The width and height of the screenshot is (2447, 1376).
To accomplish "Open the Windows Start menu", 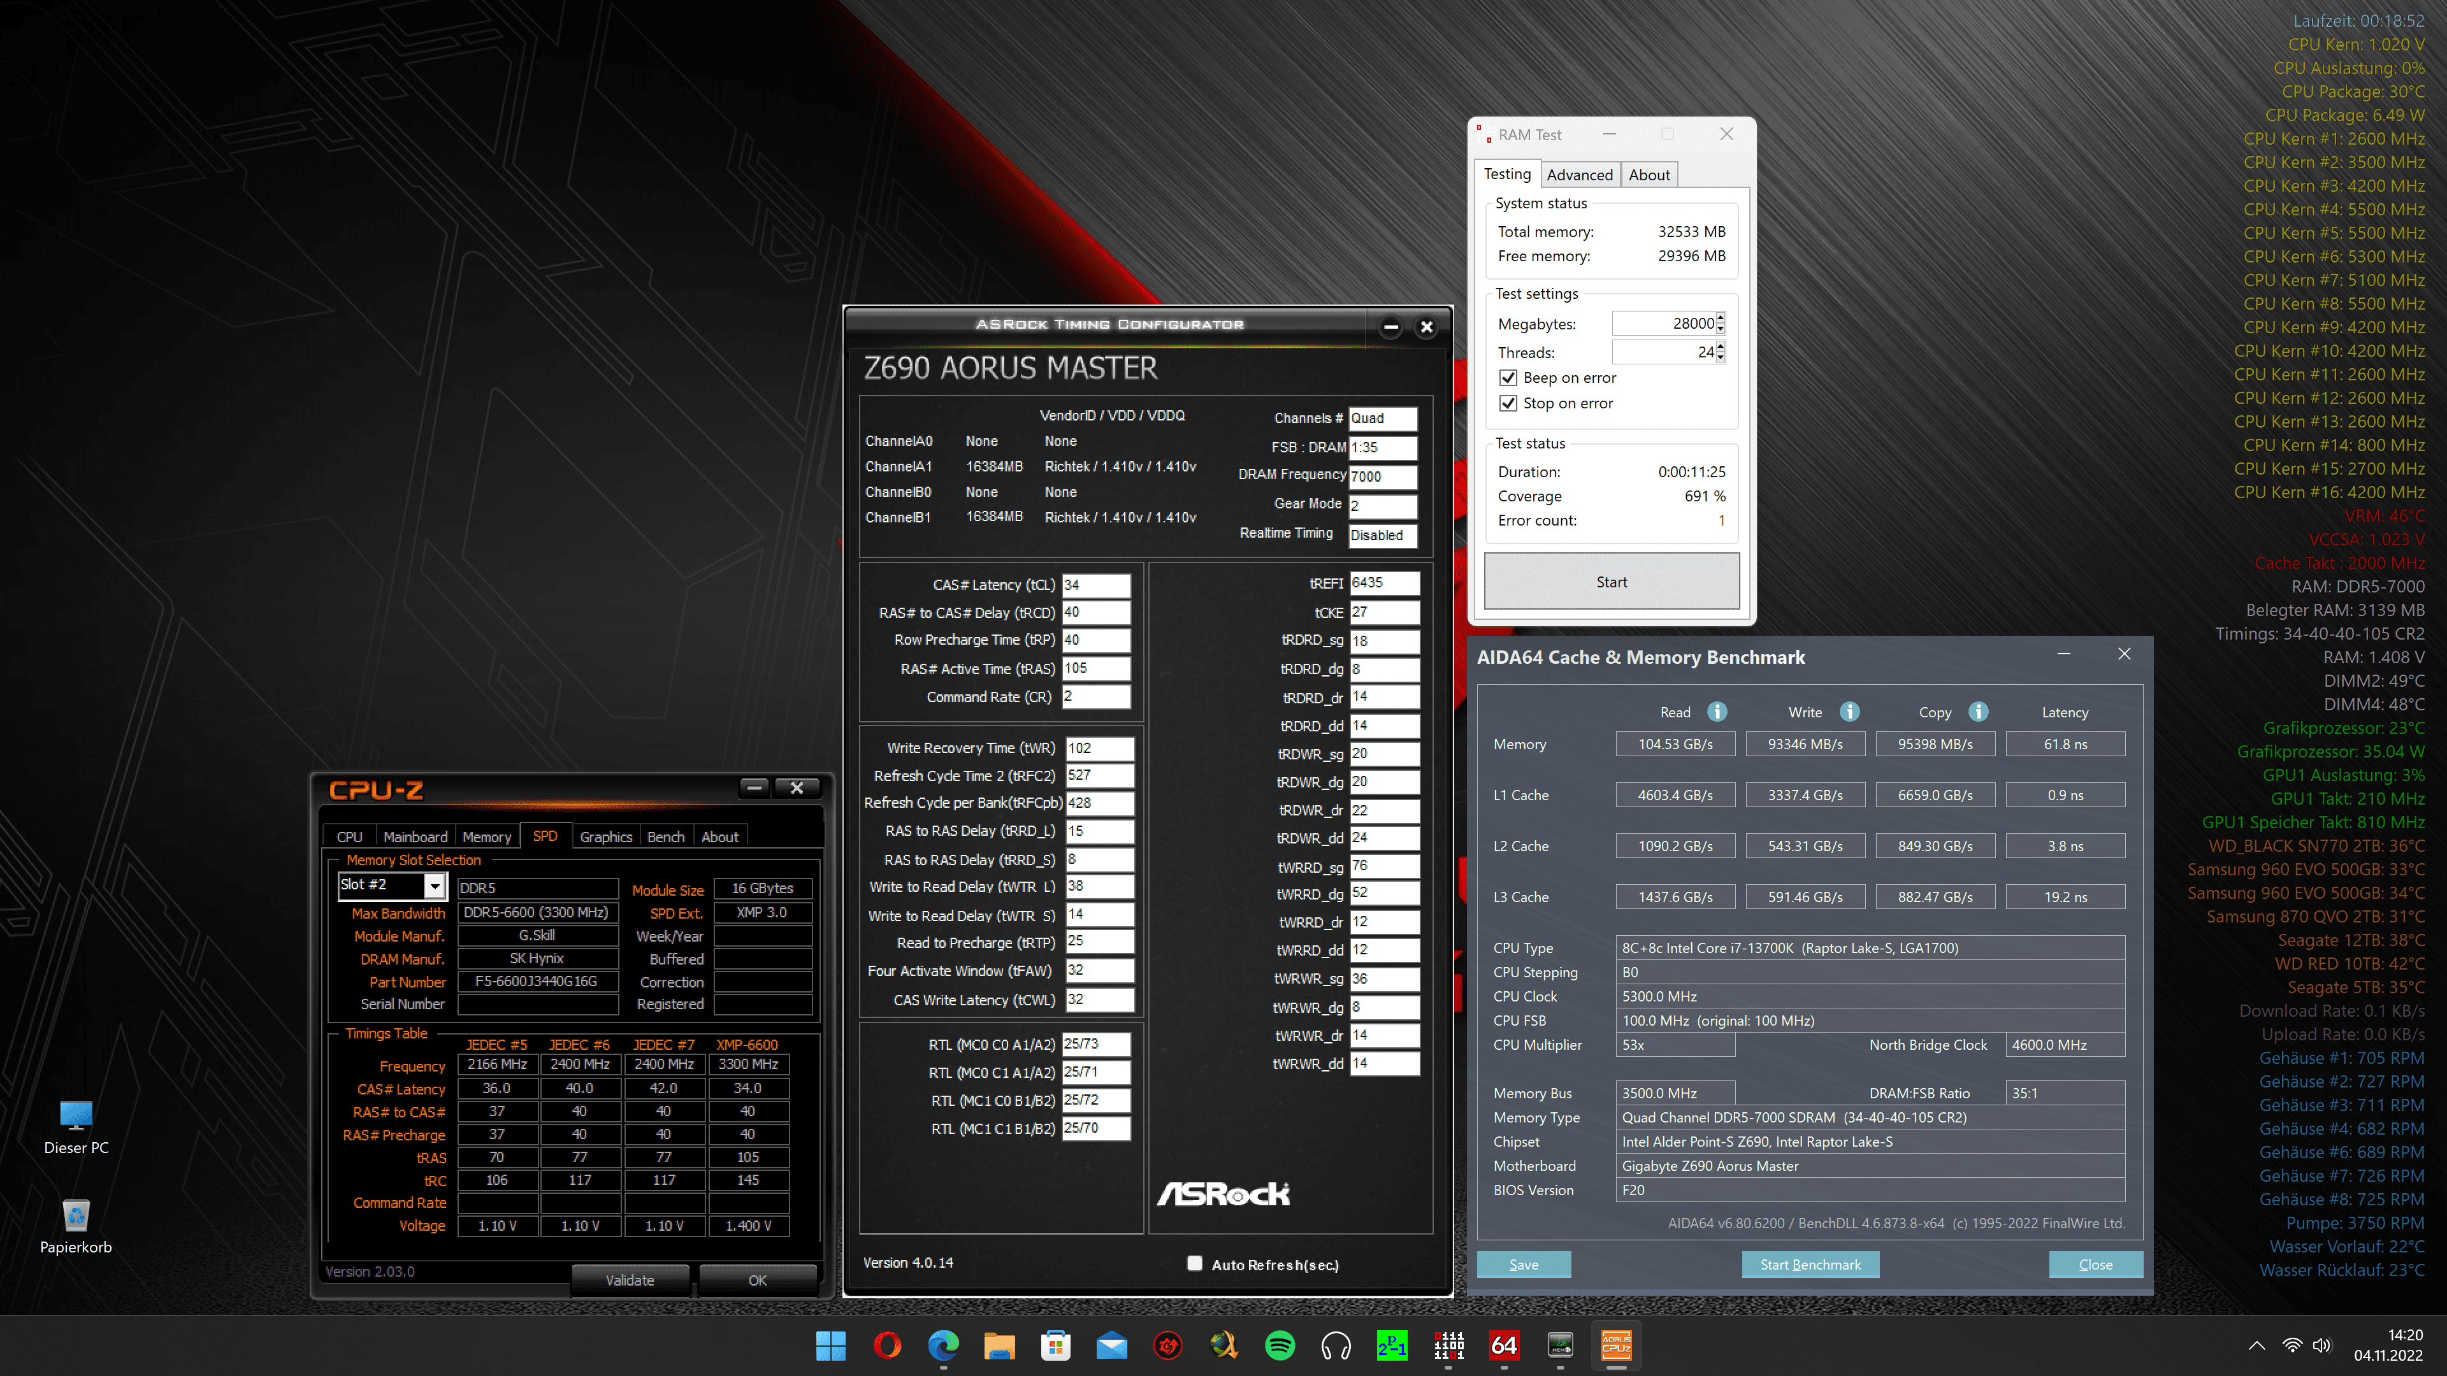I will click(x=830, y=1345).
